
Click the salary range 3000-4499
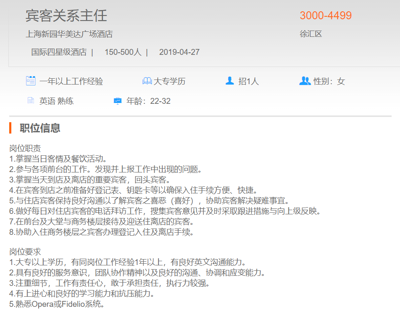point(325,15)
